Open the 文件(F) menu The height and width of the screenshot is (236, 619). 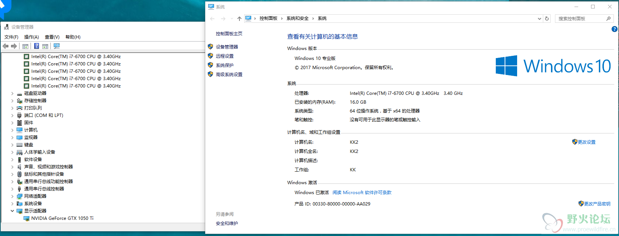(11, 37)
